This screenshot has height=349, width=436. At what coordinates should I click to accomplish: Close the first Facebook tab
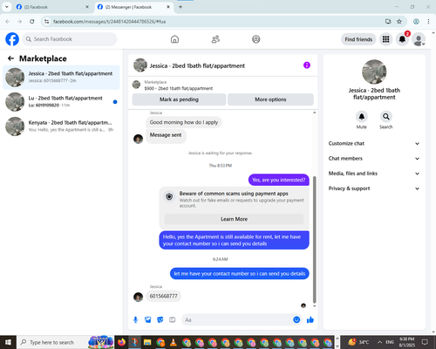pyautogui.click(x=87, y=7)
